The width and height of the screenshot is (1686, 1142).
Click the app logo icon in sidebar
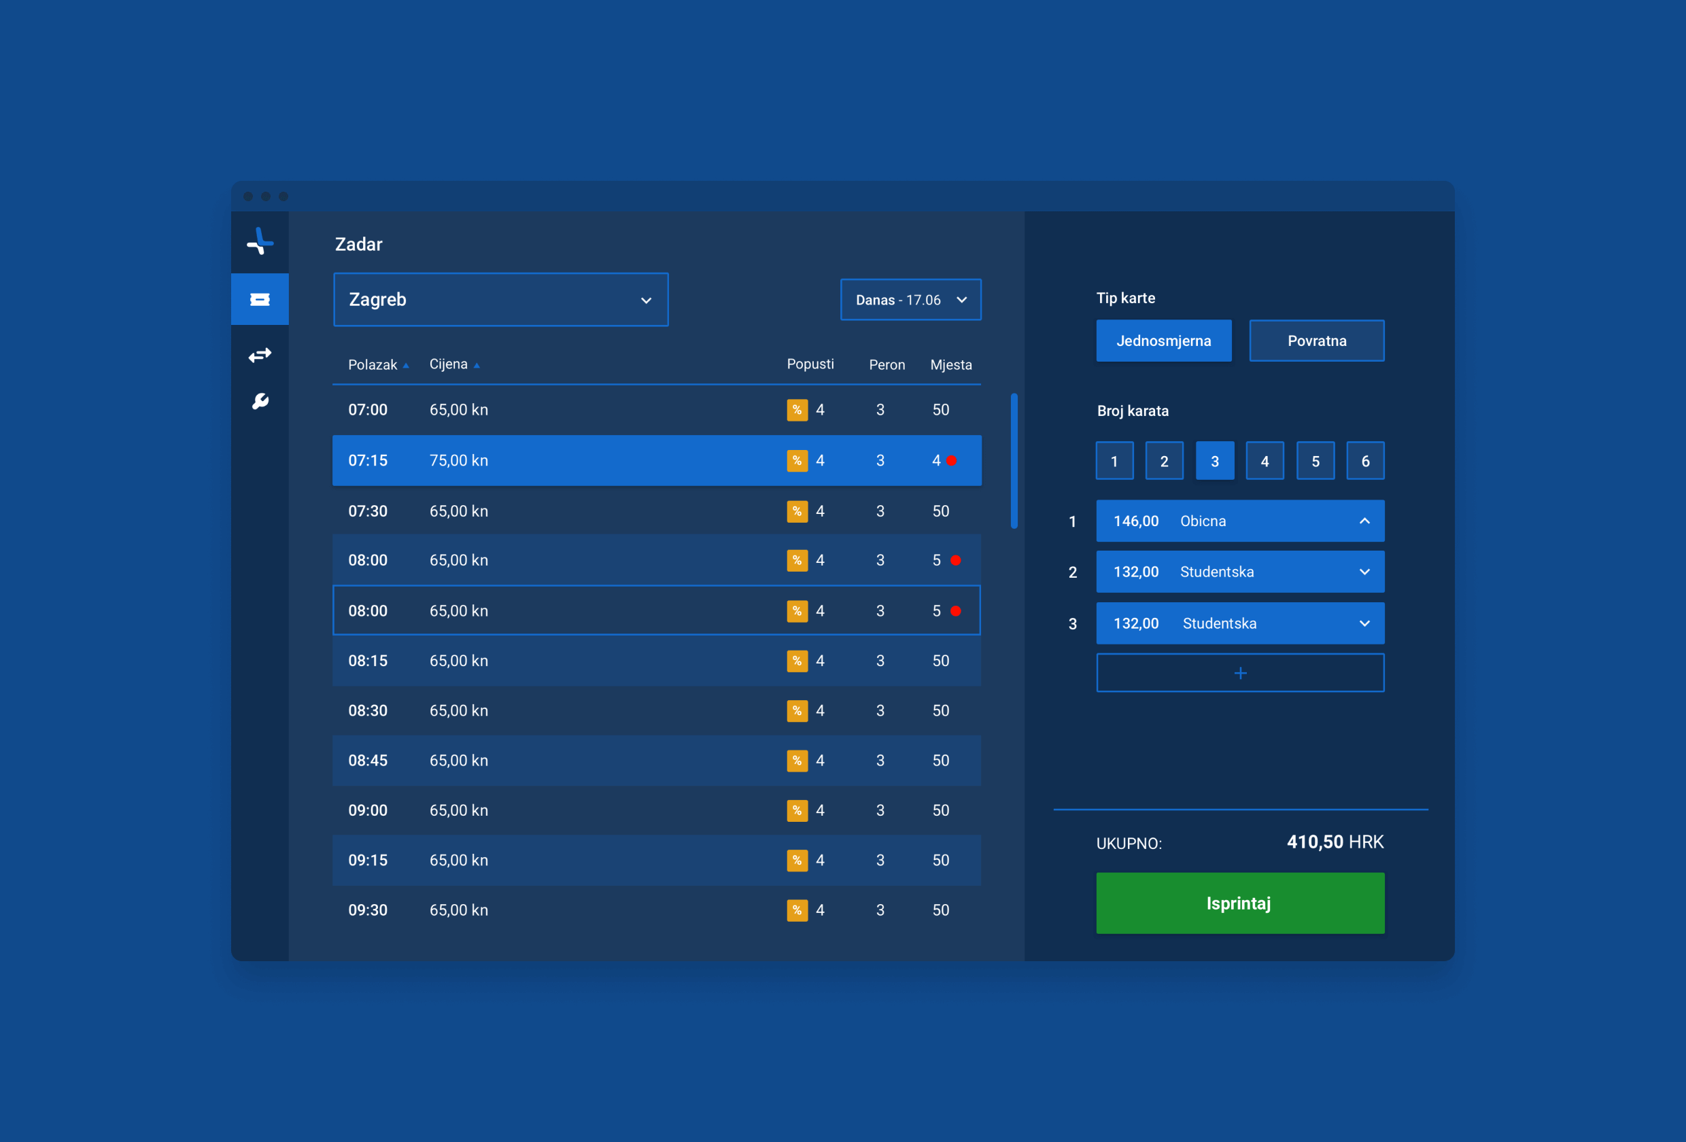click(x=260, y=241)
